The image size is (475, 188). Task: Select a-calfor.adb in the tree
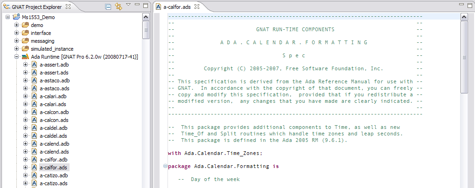click(x=54, y=159)
